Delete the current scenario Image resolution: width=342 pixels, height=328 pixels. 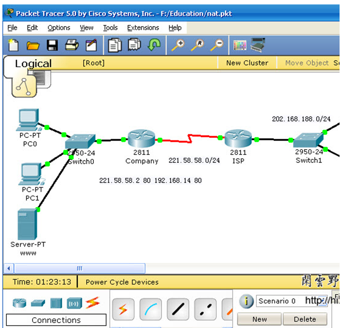pos(305,319)
